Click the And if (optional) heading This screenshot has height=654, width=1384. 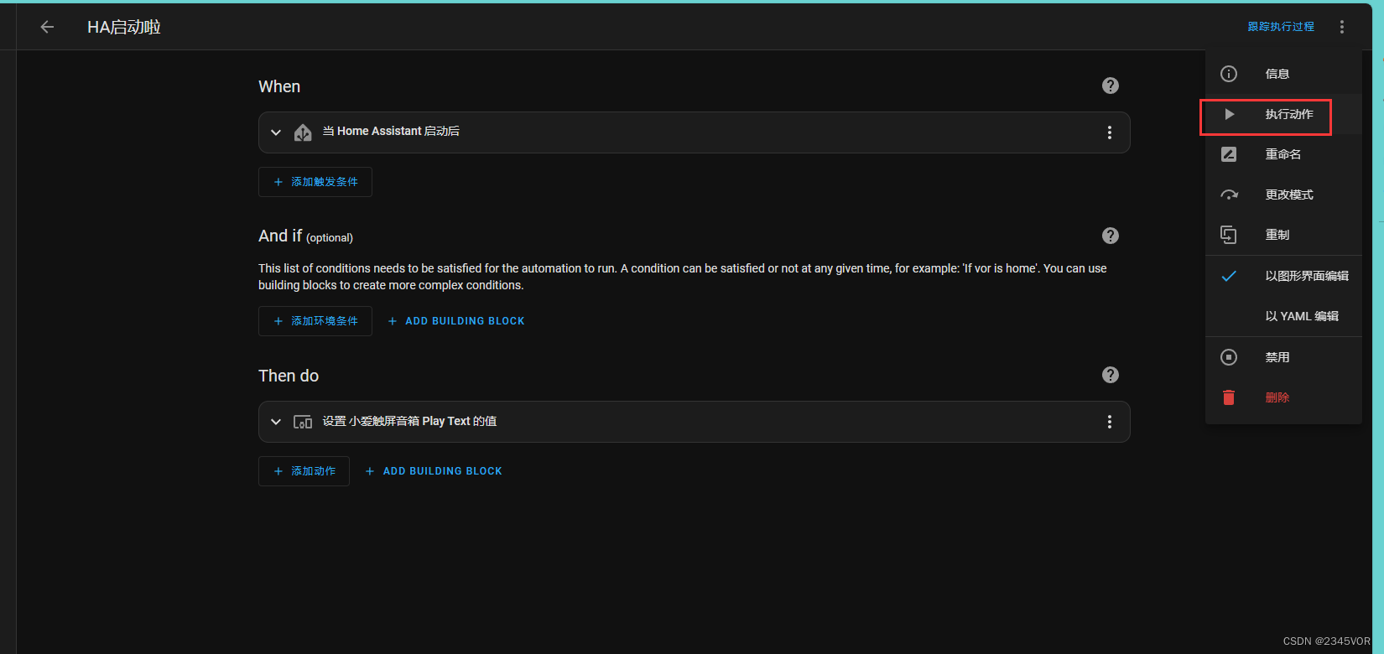305,236
